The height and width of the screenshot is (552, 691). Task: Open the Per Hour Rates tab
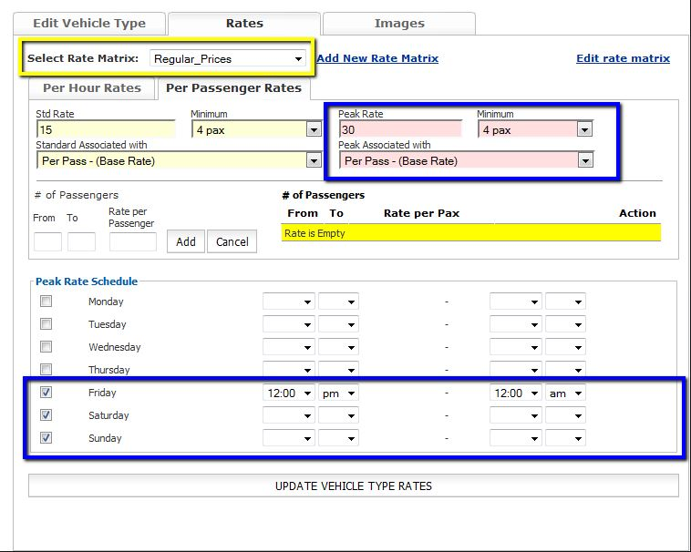pos(92,88)
